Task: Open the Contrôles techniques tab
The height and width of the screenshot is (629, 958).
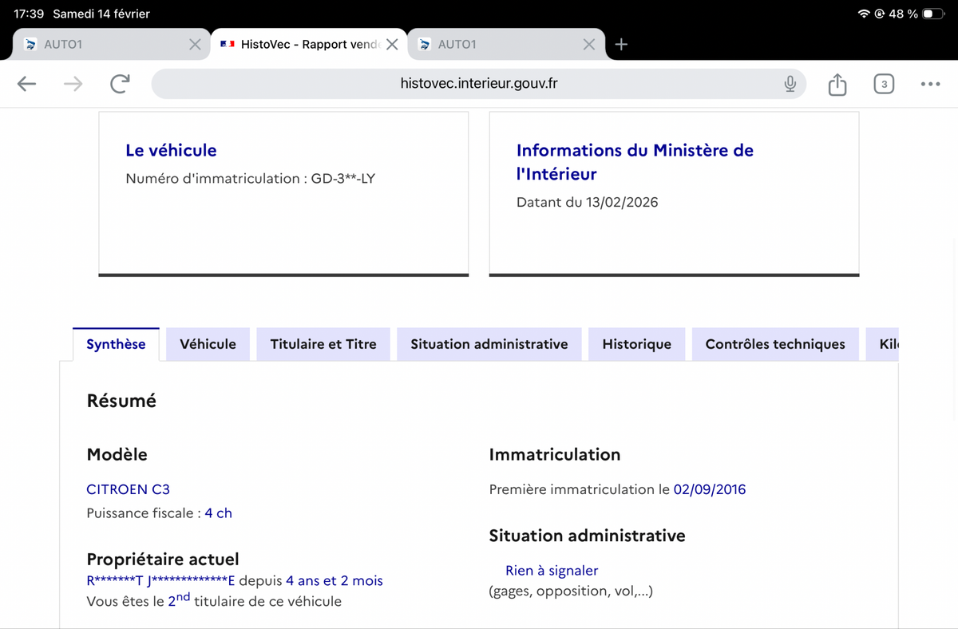Action: 774,343
